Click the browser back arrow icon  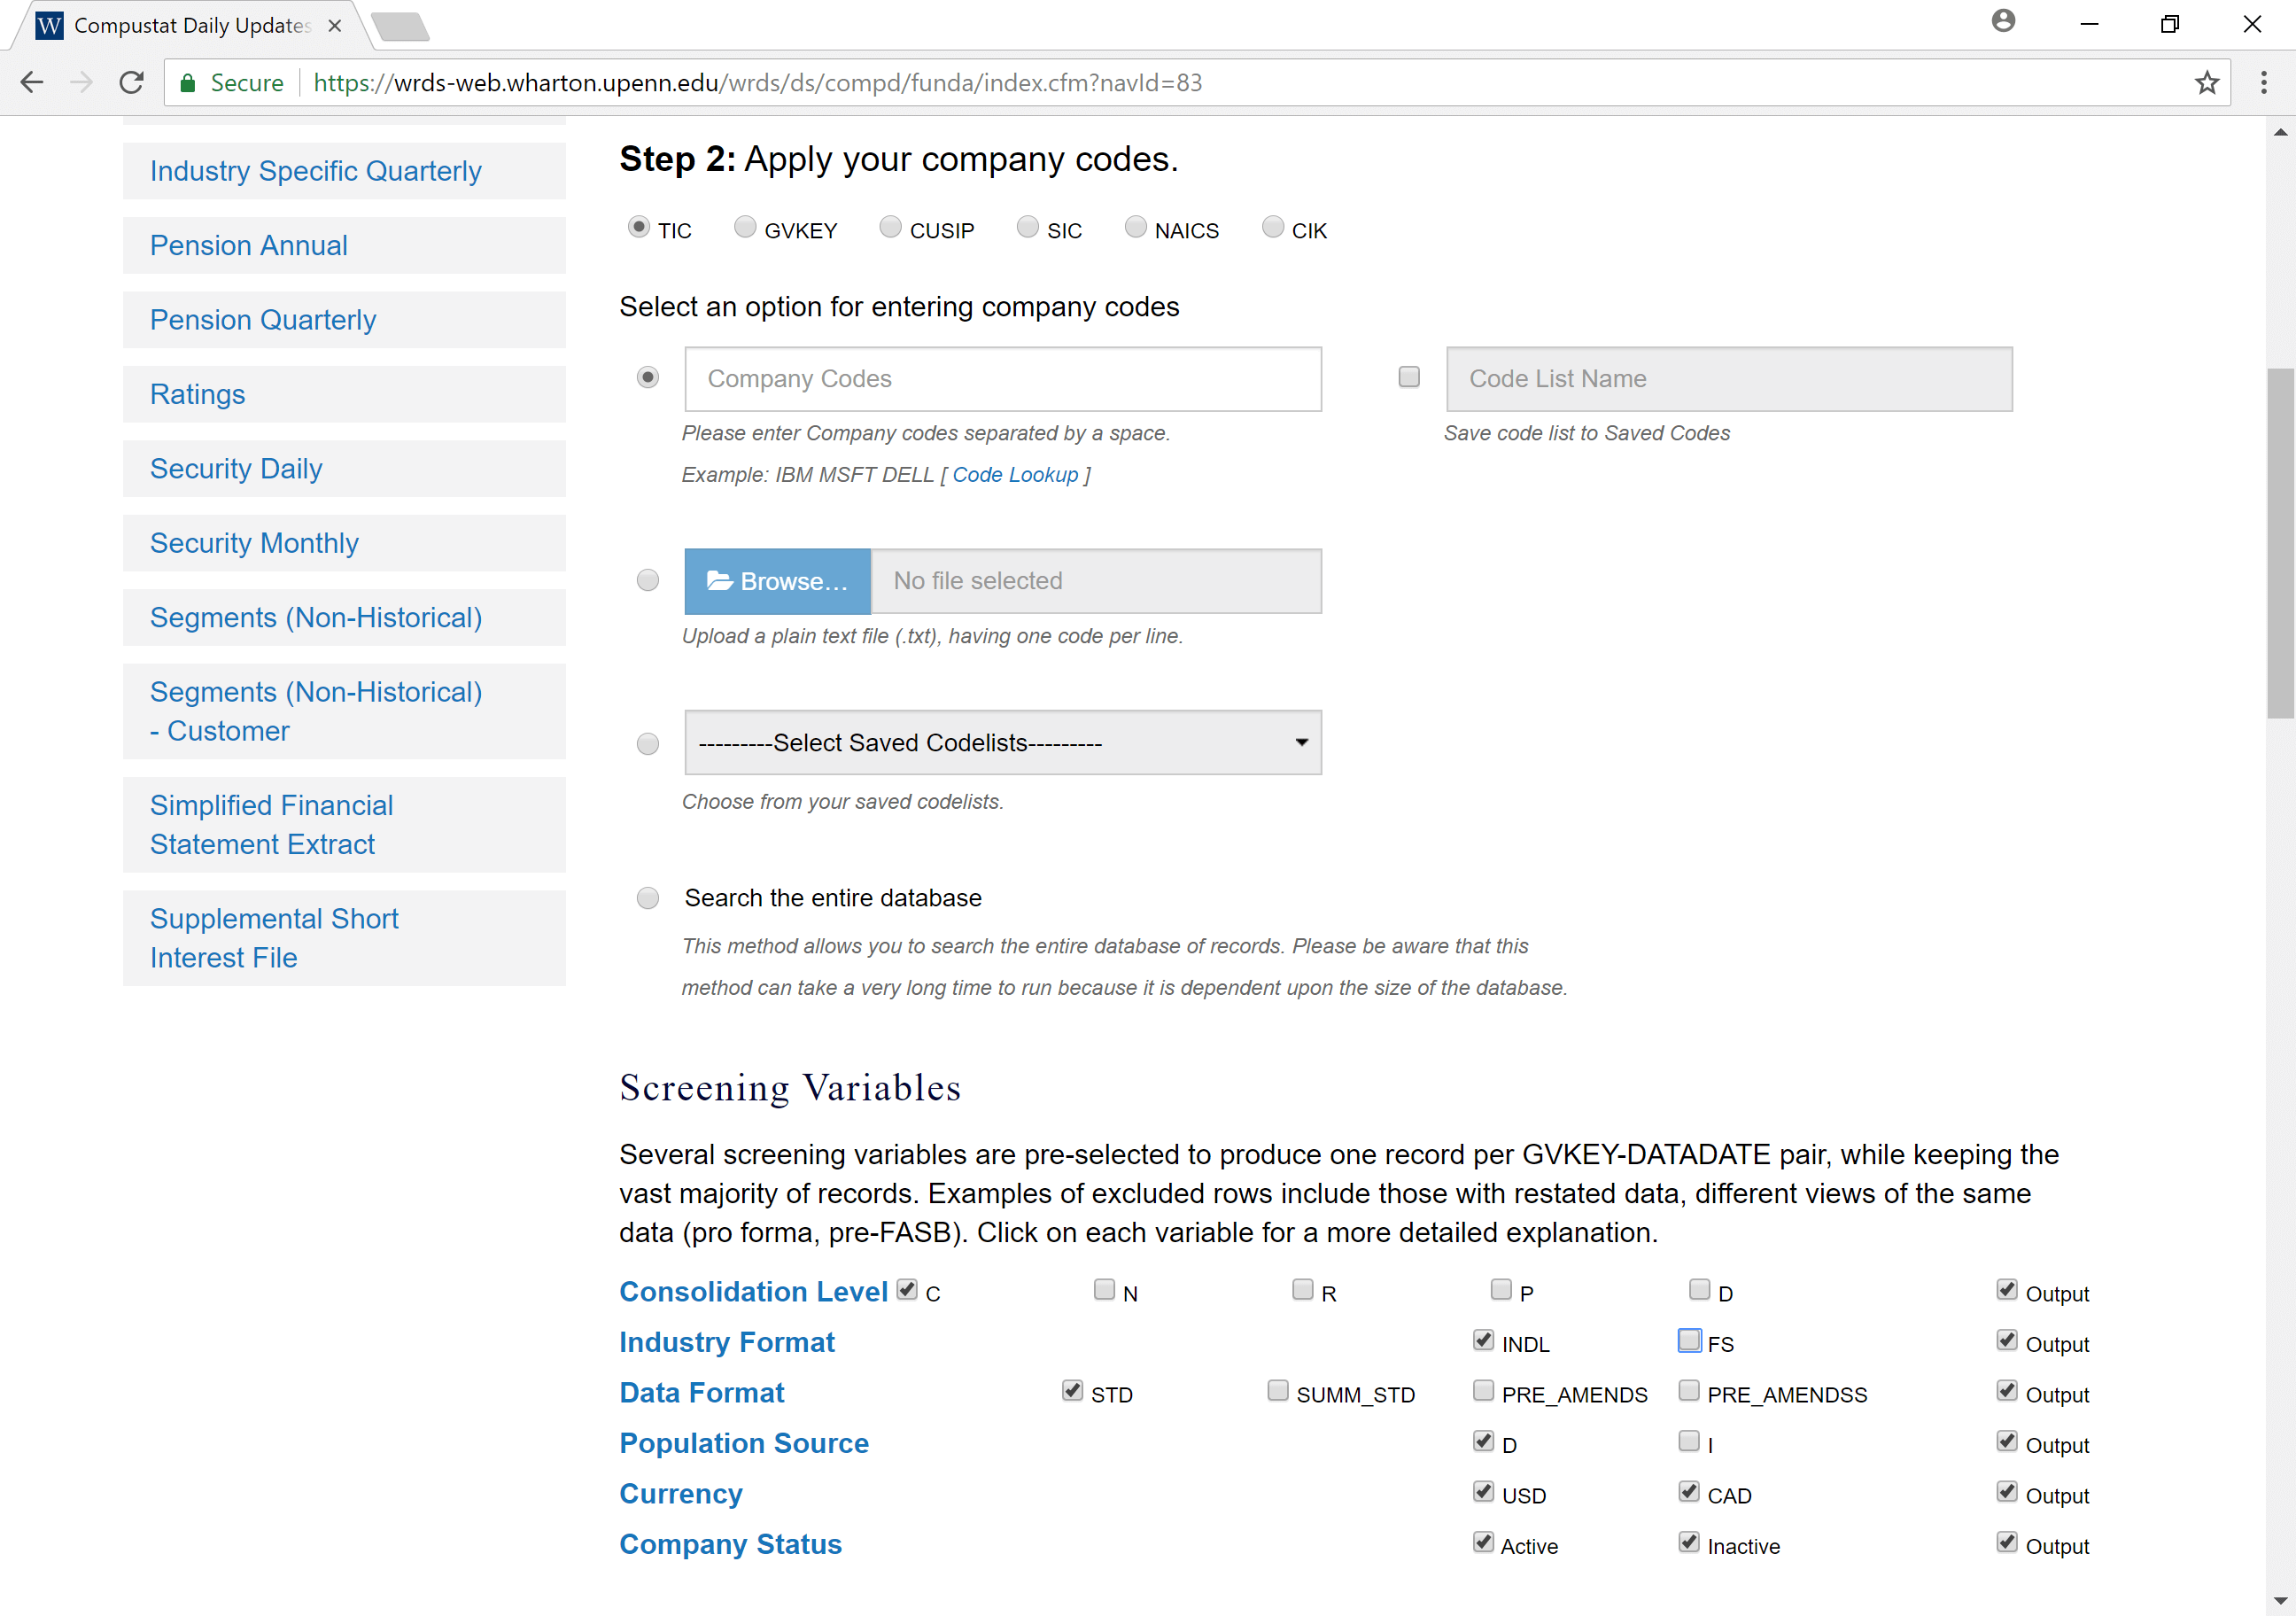pyautogui.click(x=32, y=83)
